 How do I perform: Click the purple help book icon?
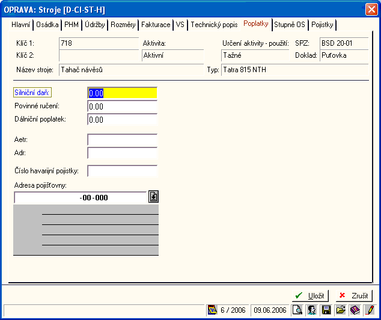point(355,310)
